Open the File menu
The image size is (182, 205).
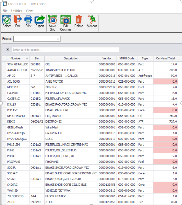(x=5, y=11)
